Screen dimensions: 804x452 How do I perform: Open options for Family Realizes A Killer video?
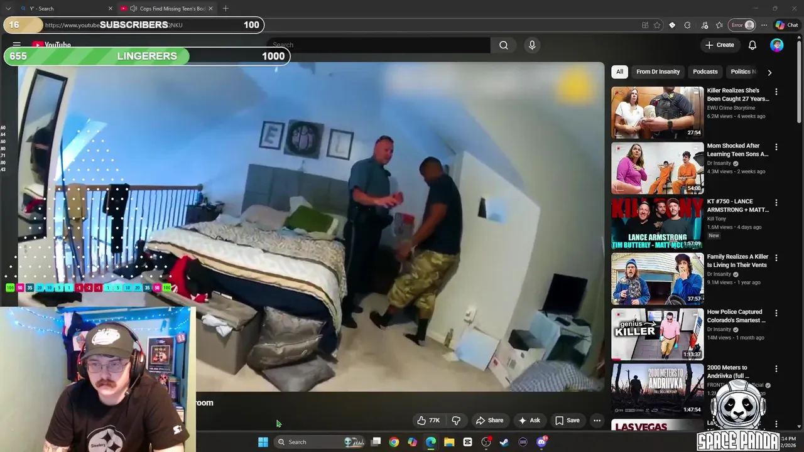(776, 258)
